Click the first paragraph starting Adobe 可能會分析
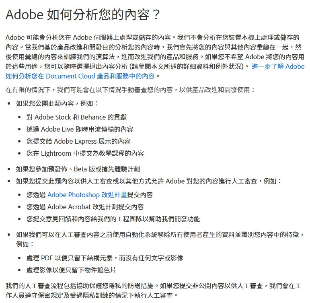The height and width of the screenshot is (303, 310). (x=155, y=57)
